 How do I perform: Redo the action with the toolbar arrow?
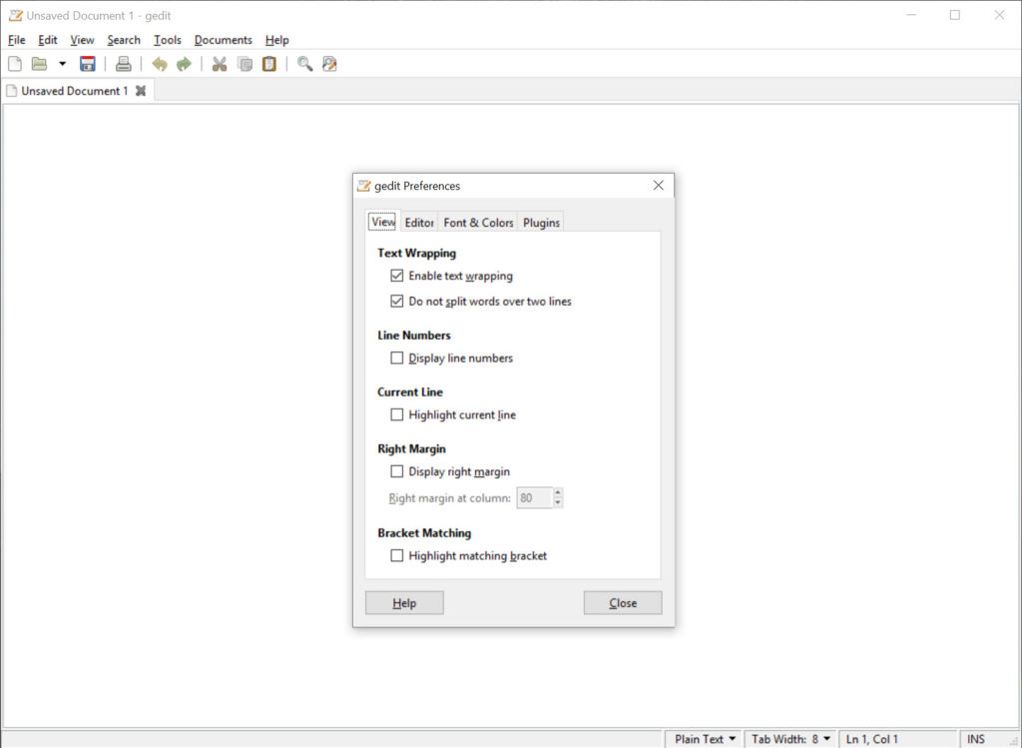coord(184,64)
